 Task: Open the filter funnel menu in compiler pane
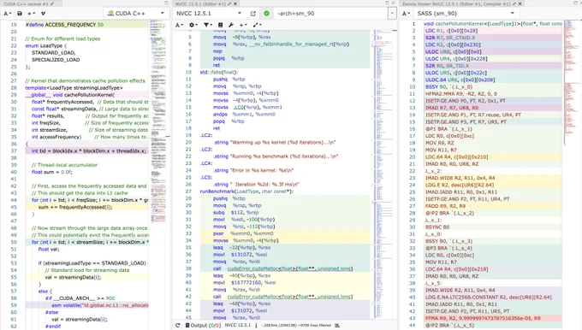coord(208,25)
